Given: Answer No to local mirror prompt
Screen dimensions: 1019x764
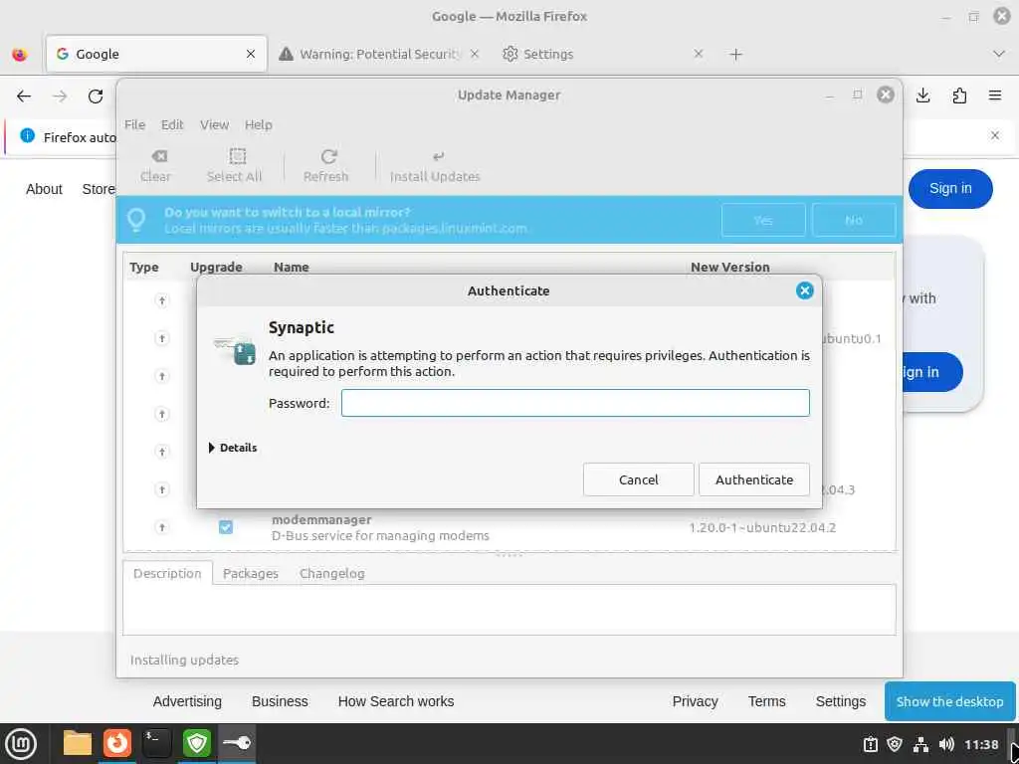Looking at the screenshot, I should click(854, 220).
